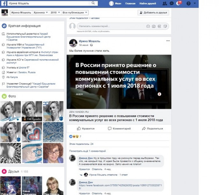Image resolution: width=219 pixels, height=195 pixels.
Task: Open Найти друзей in top navigation
Action: click(x=148, y=4)
